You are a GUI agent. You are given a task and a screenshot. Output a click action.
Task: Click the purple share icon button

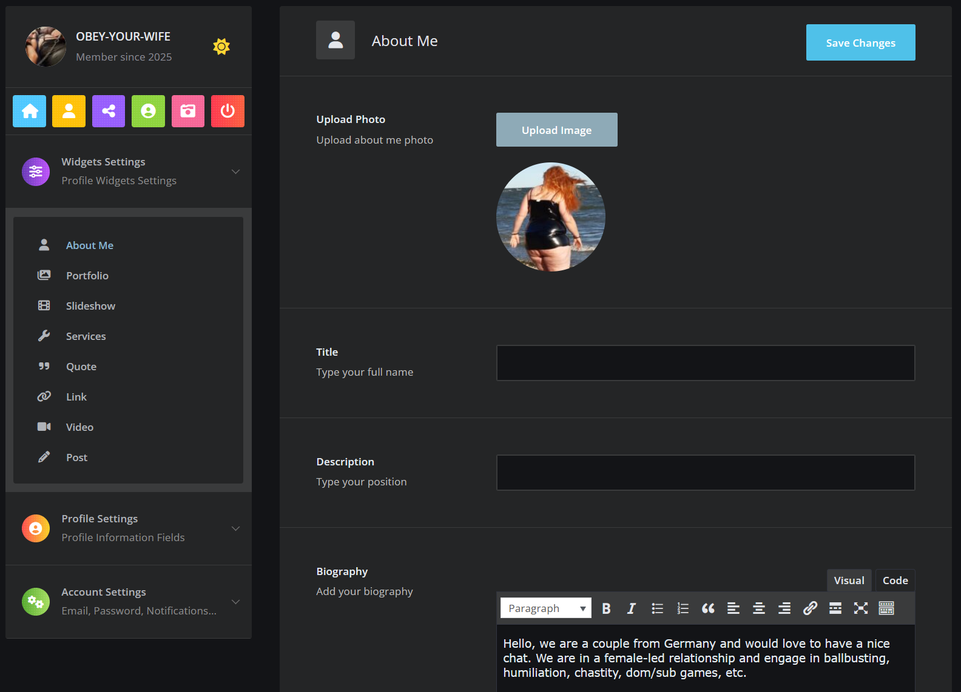[x=109, y=111]
